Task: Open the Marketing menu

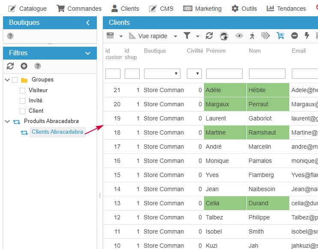Action: [x=203, y=9]
